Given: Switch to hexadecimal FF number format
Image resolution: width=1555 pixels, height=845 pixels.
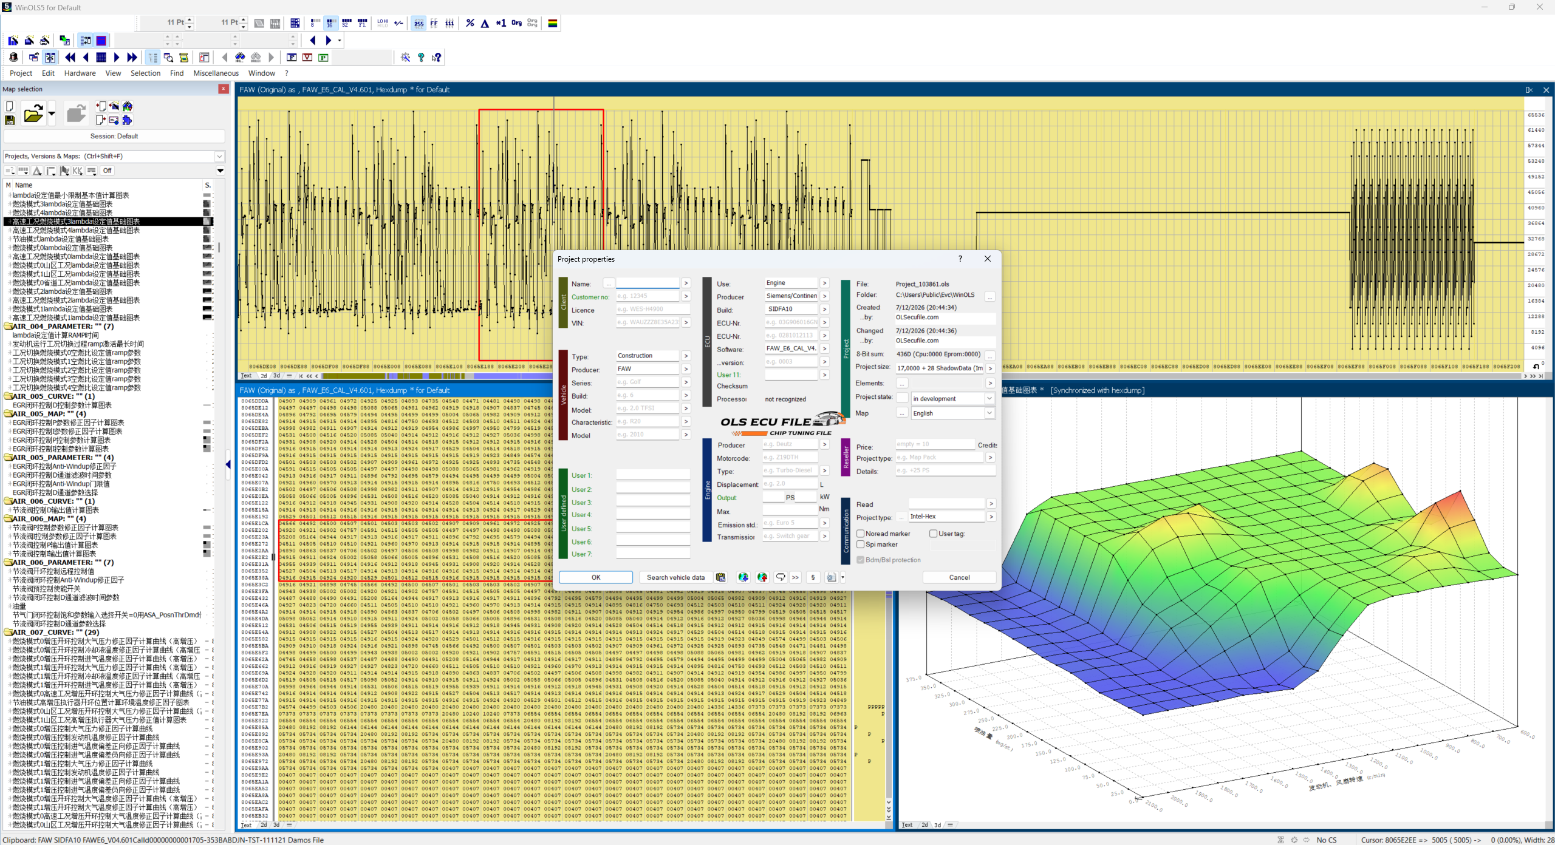Looking at the screenshot, I should (434, 23).
